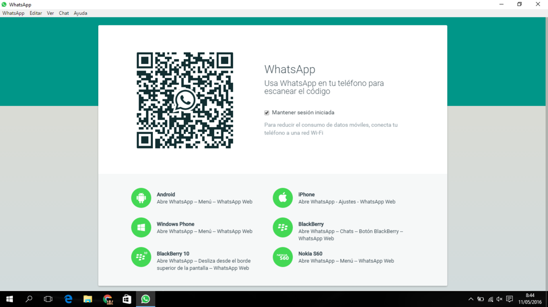Open the Windows Start menu

coord(10,299)
